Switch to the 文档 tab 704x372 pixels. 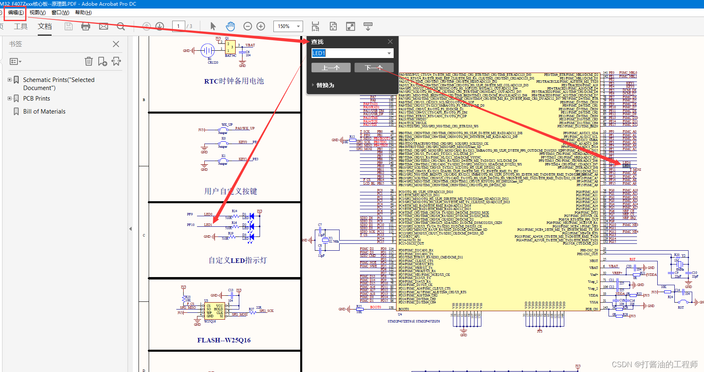[45, 26]
